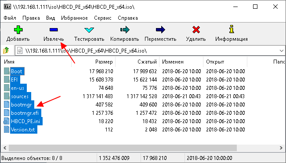This screenshot has width=286, height=163.
Task: Click the Копировать arrow icon
Action: pos(125,30)
